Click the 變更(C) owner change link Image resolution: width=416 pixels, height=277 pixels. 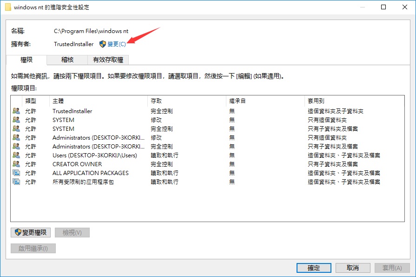pyautogui.click(x=117, y=44)
